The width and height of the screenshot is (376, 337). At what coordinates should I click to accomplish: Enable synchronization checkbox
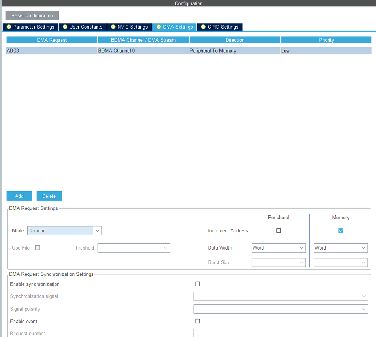coord(198,284)
